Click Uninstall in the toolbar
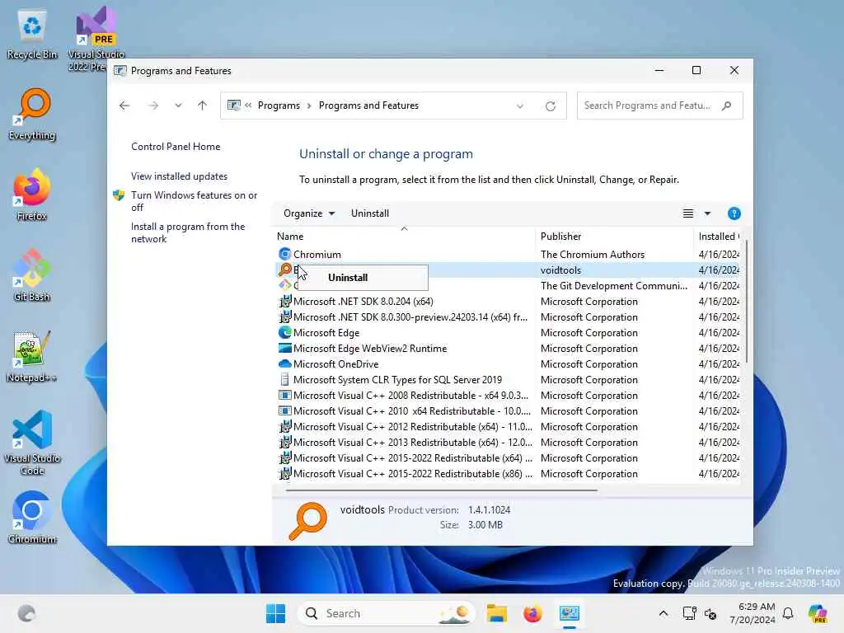This screenshot has height=633, width=844. coord(370,213)
